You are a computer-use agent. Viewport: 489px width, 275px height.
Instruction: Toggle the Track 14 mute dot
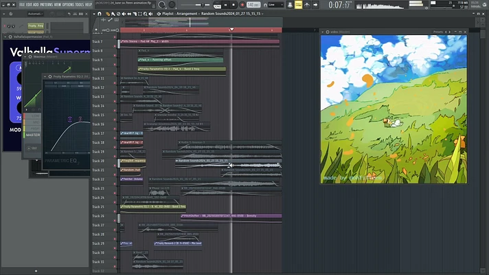(x=115, y=111)
